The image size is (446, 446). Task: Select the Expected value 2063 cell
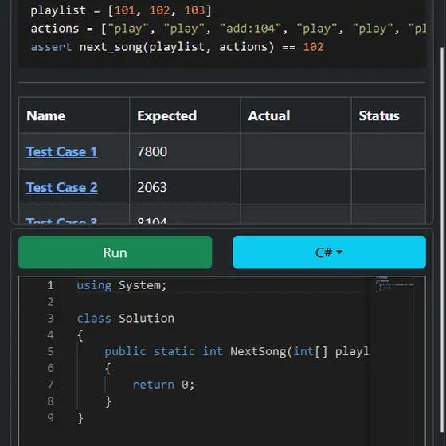(x=185, y=187)
